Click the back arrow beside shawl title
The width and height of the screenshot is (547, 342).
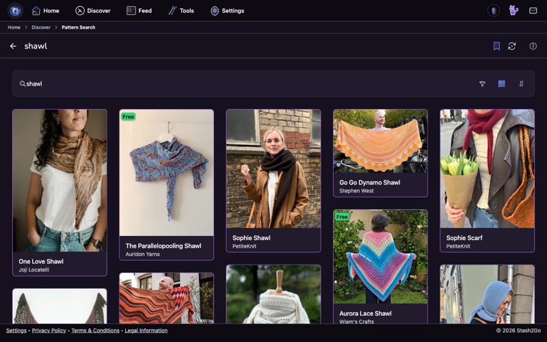(x=13, y=46)
